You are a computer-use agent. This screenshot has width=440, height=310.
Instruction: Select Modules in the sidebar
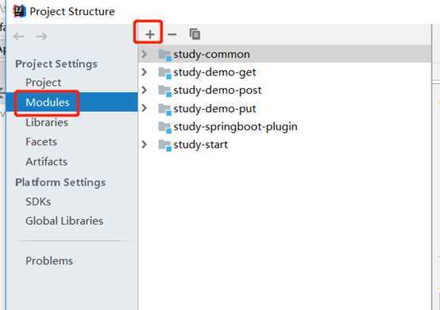coord(48,103)
